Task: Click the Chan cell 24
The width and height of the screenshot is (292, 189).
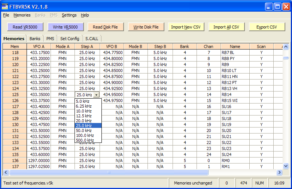Action: pos(209,154)
